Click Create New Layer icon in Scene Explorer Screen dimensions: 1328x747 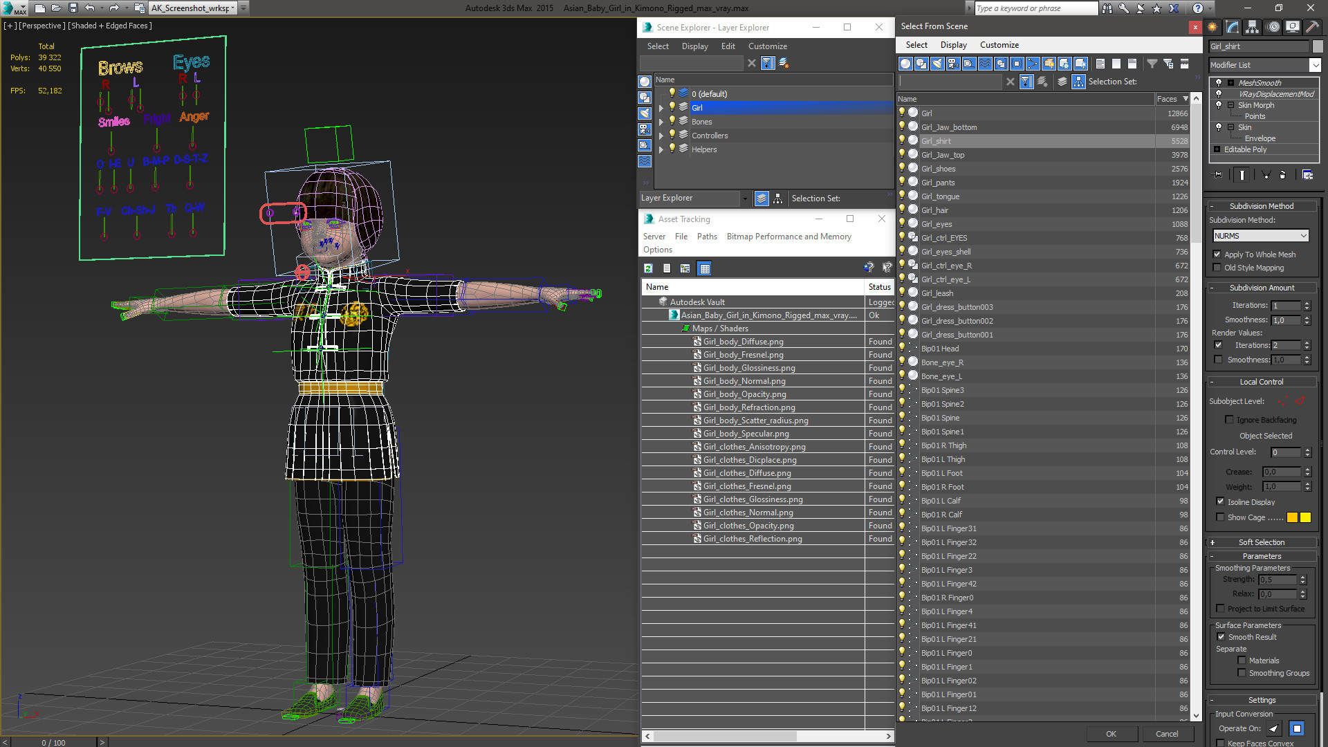(x=784, y=63)
